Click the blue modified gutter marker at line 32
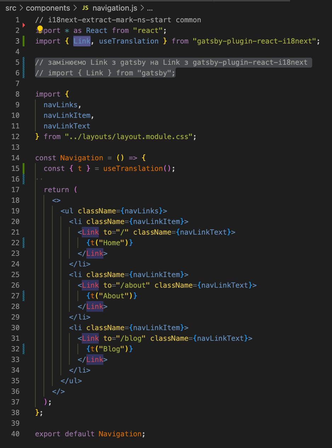332x448 pixels. pos(23,349)
